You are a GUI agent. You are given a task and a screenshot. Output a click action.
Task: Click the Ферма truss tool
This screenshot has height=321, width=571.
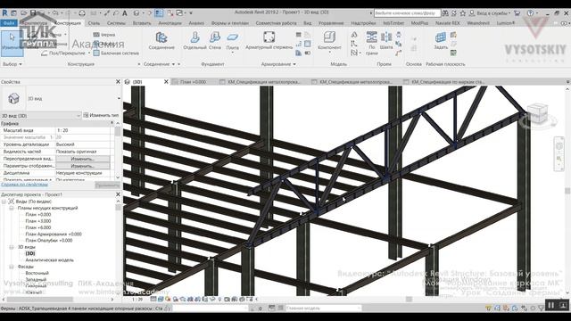104,35
